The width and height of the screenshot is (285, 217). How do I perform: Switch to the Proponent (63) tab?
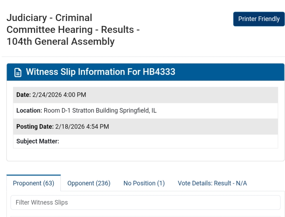(34, 183)
